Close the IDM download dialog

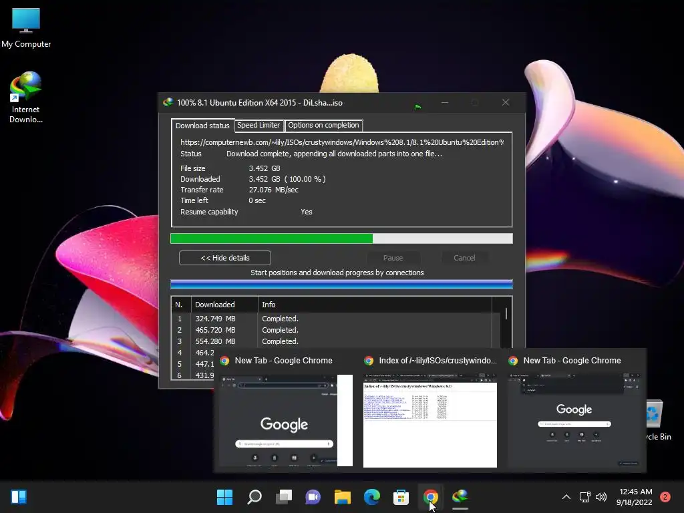tap(506, 102)
